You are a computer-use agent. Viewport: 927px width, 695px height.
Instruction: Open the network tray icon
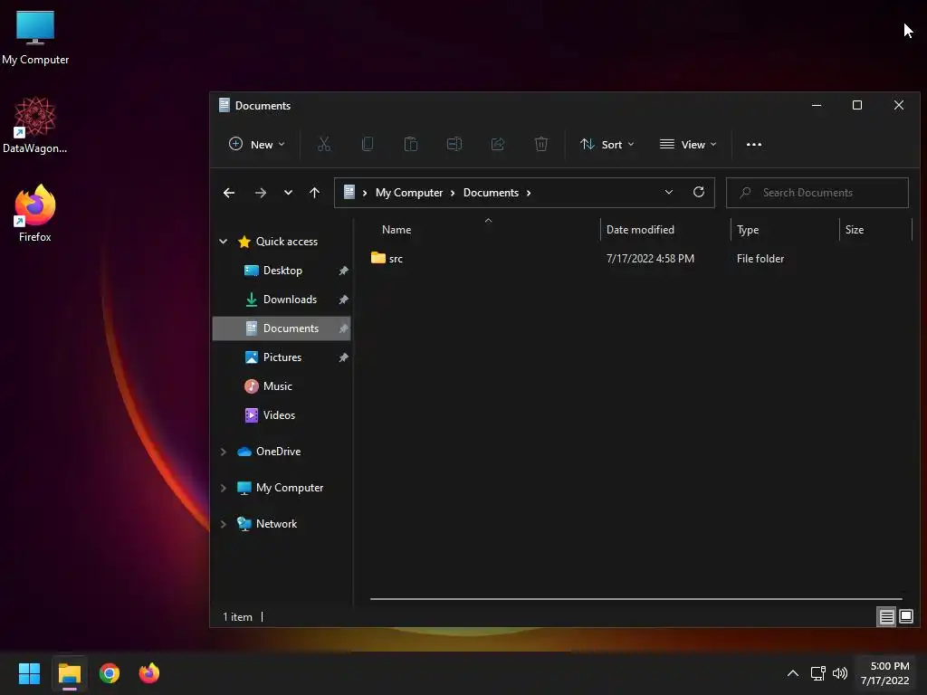point(817,673)
